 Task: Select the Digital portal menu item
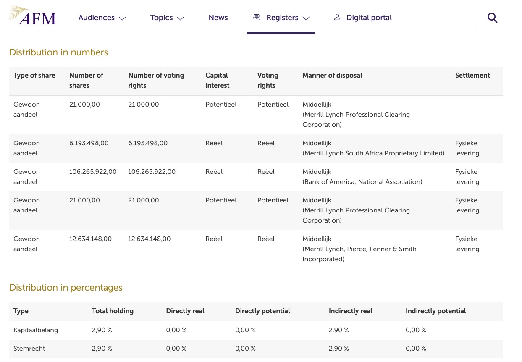tap(369, 18)
